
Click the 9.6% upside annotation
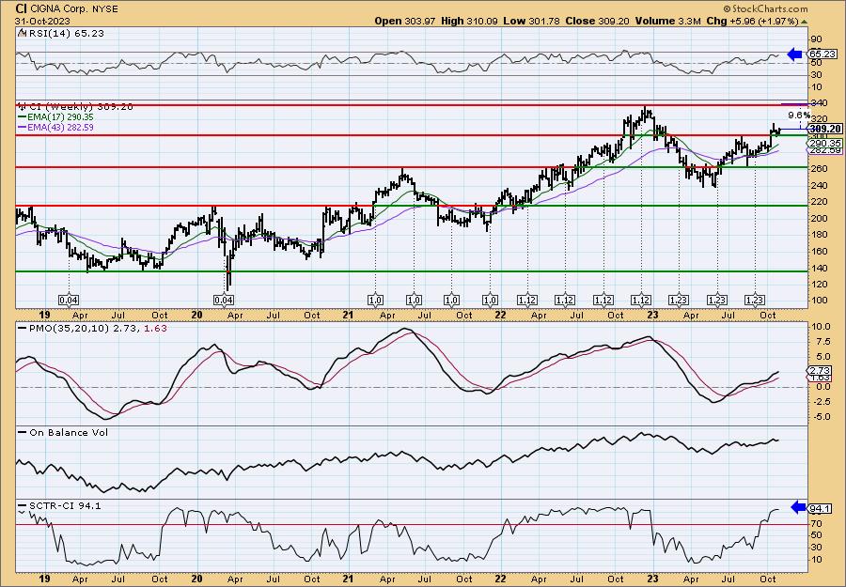coord(798,115)
